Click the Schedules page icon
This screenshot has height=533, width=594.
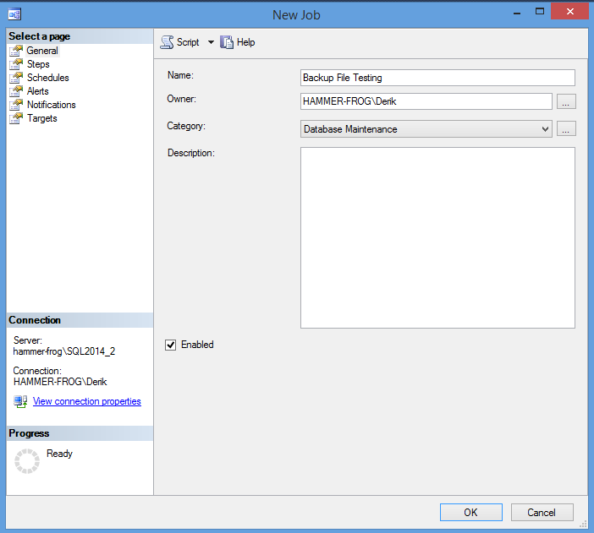(15, 78)
